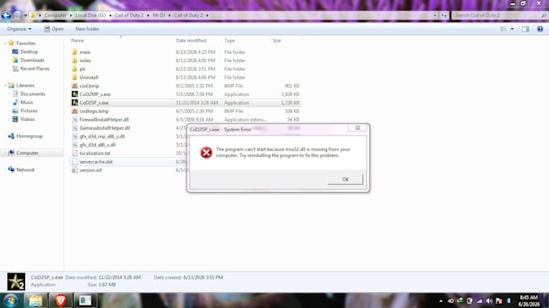549x308 pixels.
Task: Click the New folder toolbar button
Action: click(x=87, y=29)
